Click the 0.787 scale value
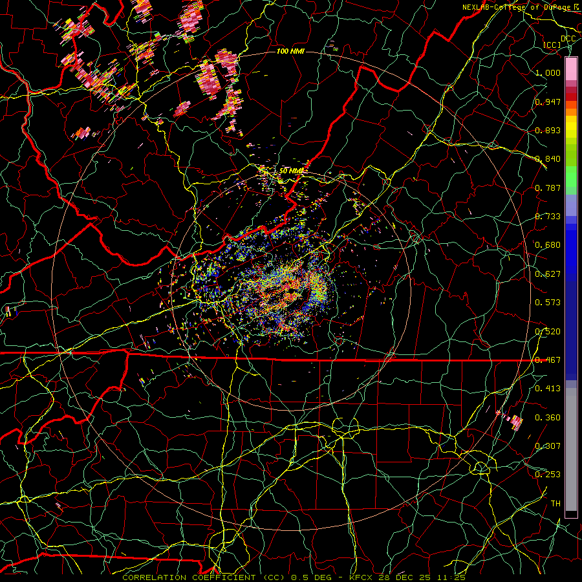 click(548, 188)
